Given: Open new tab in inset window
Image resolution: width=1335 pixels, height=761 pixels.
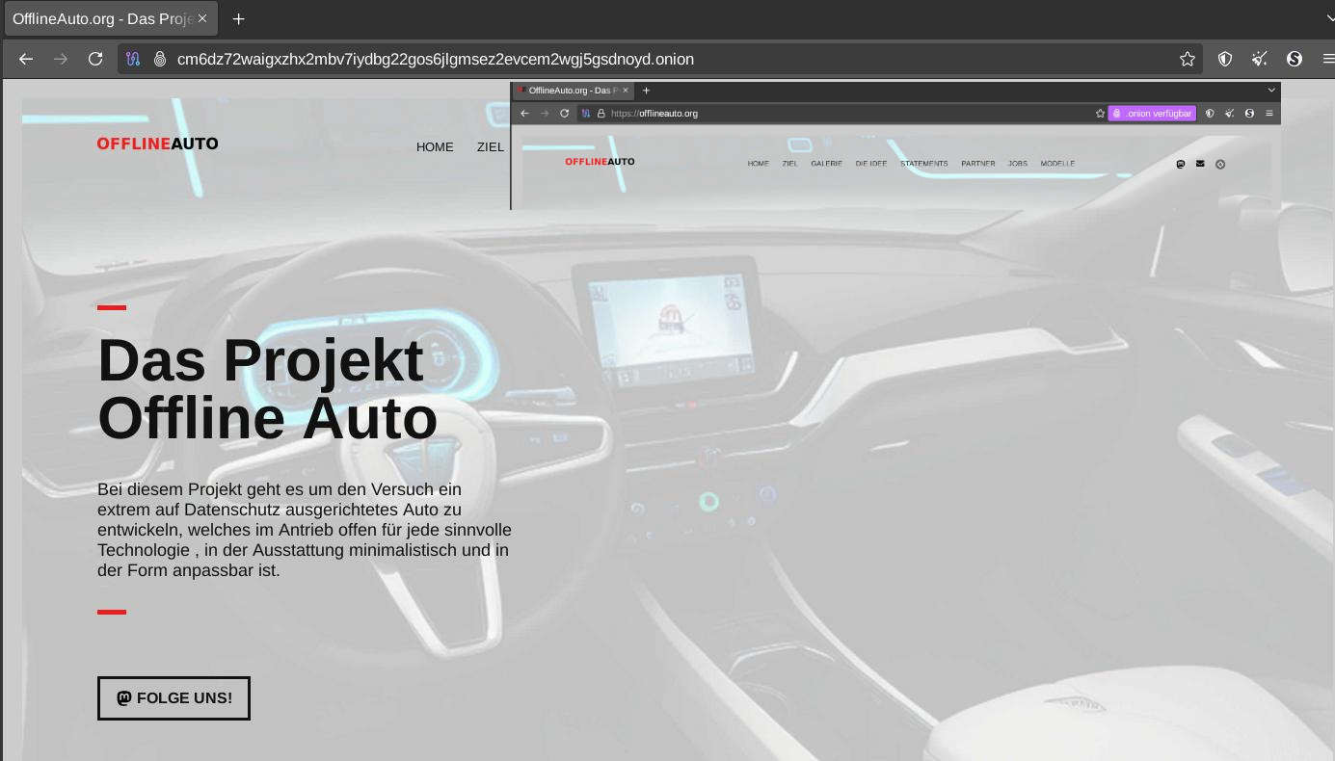Looking at the screenshot, I should (x=646, y=91).
